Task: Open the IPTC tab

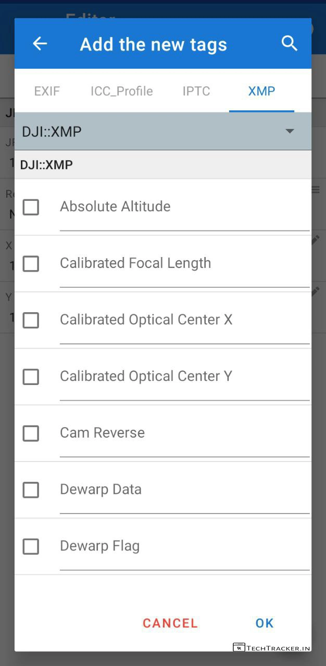Action: pyautogui.click(x=196, y=92)
